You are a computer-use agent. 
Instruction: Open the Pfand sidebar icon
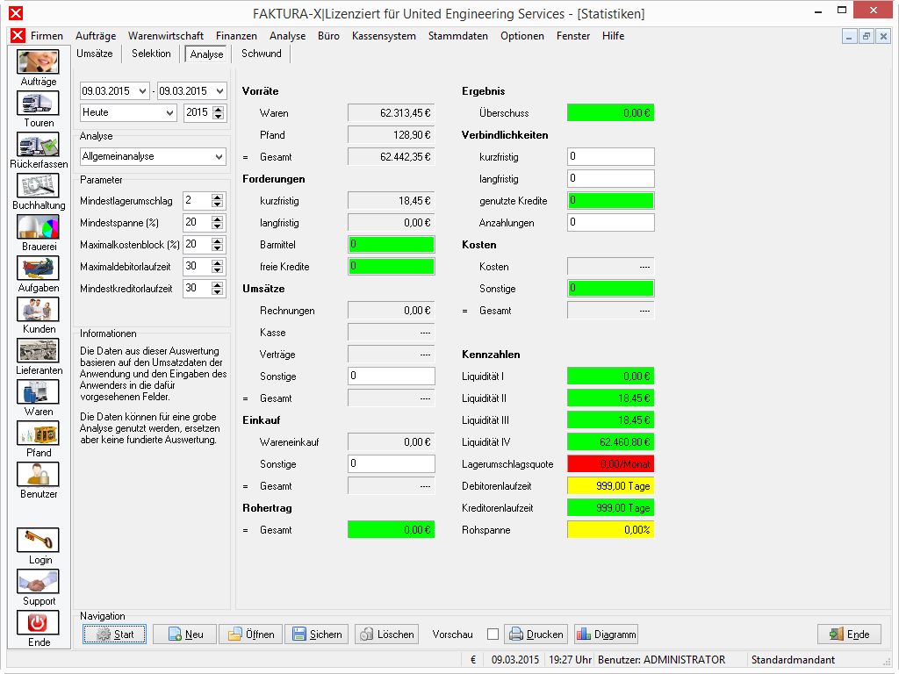coord(38,434)
